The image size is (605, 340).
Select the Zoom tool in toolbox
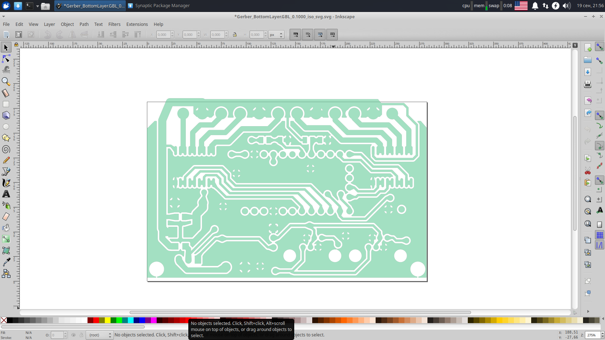click(6, 81)
